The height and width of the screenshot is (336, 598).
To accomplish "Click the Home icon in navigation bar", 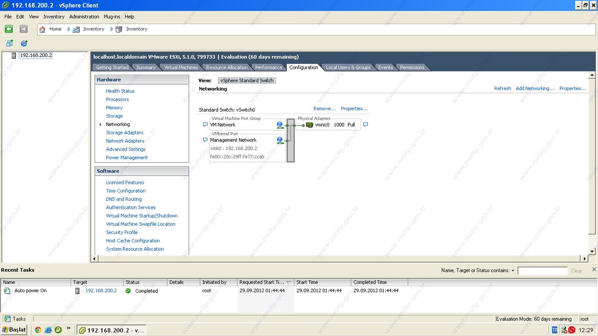I will (42, 29).
